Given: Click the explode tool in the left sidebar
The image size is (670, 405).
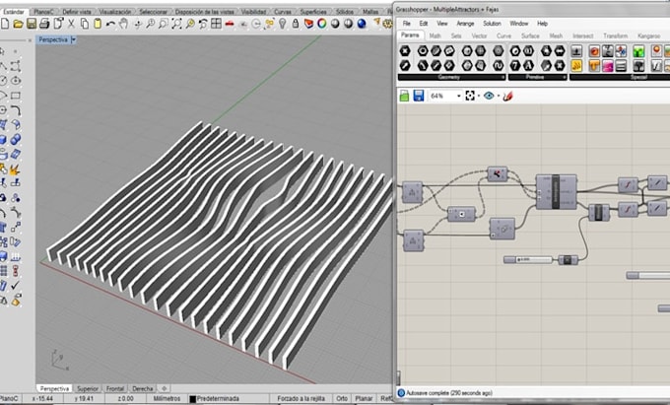Looking at the screenshot, I should [15, 170].
